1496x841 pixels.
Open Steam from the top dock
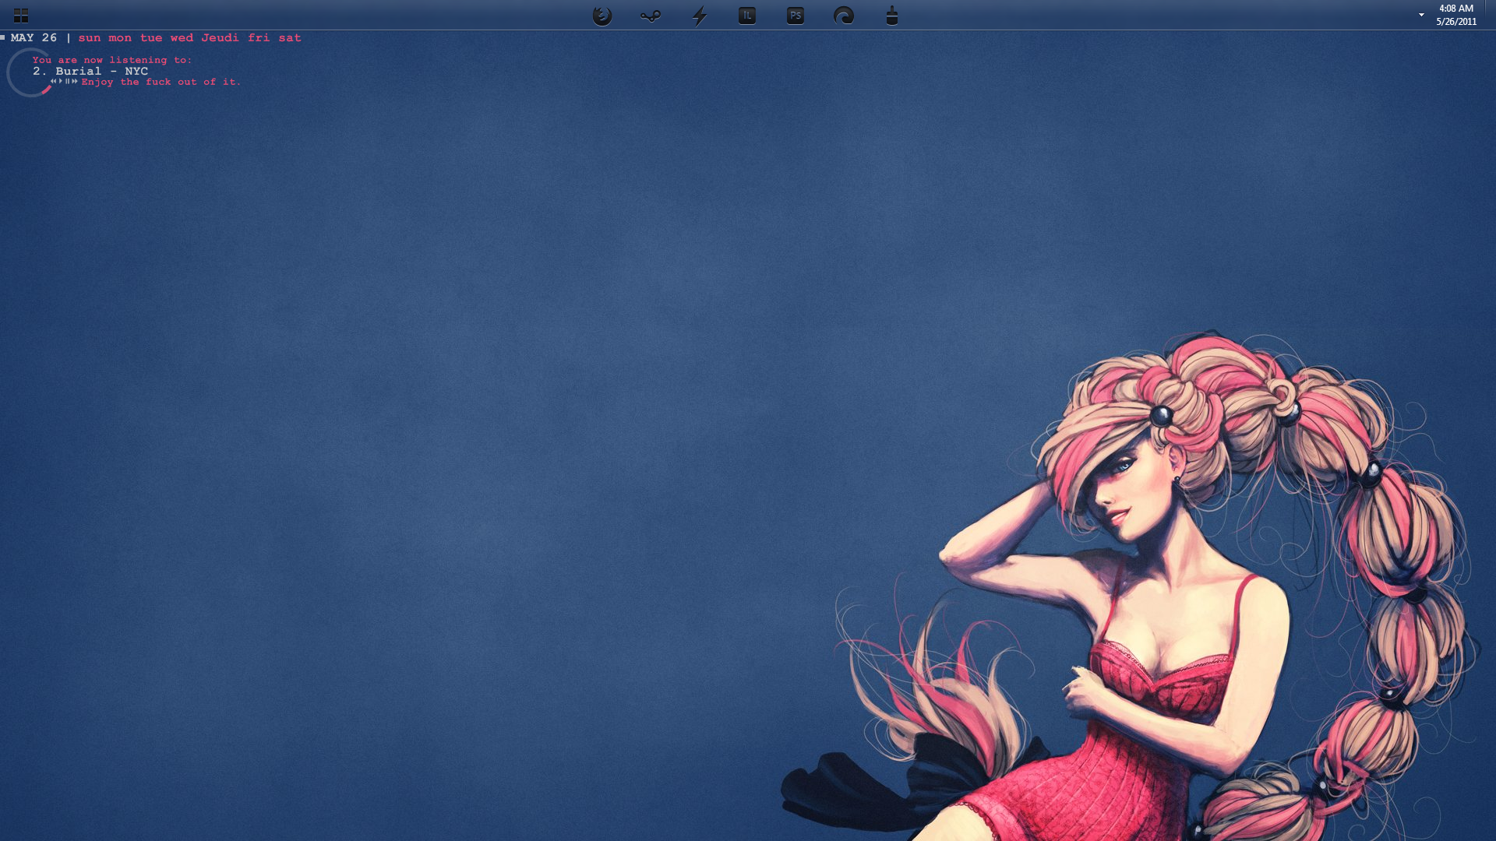[651, 16]
